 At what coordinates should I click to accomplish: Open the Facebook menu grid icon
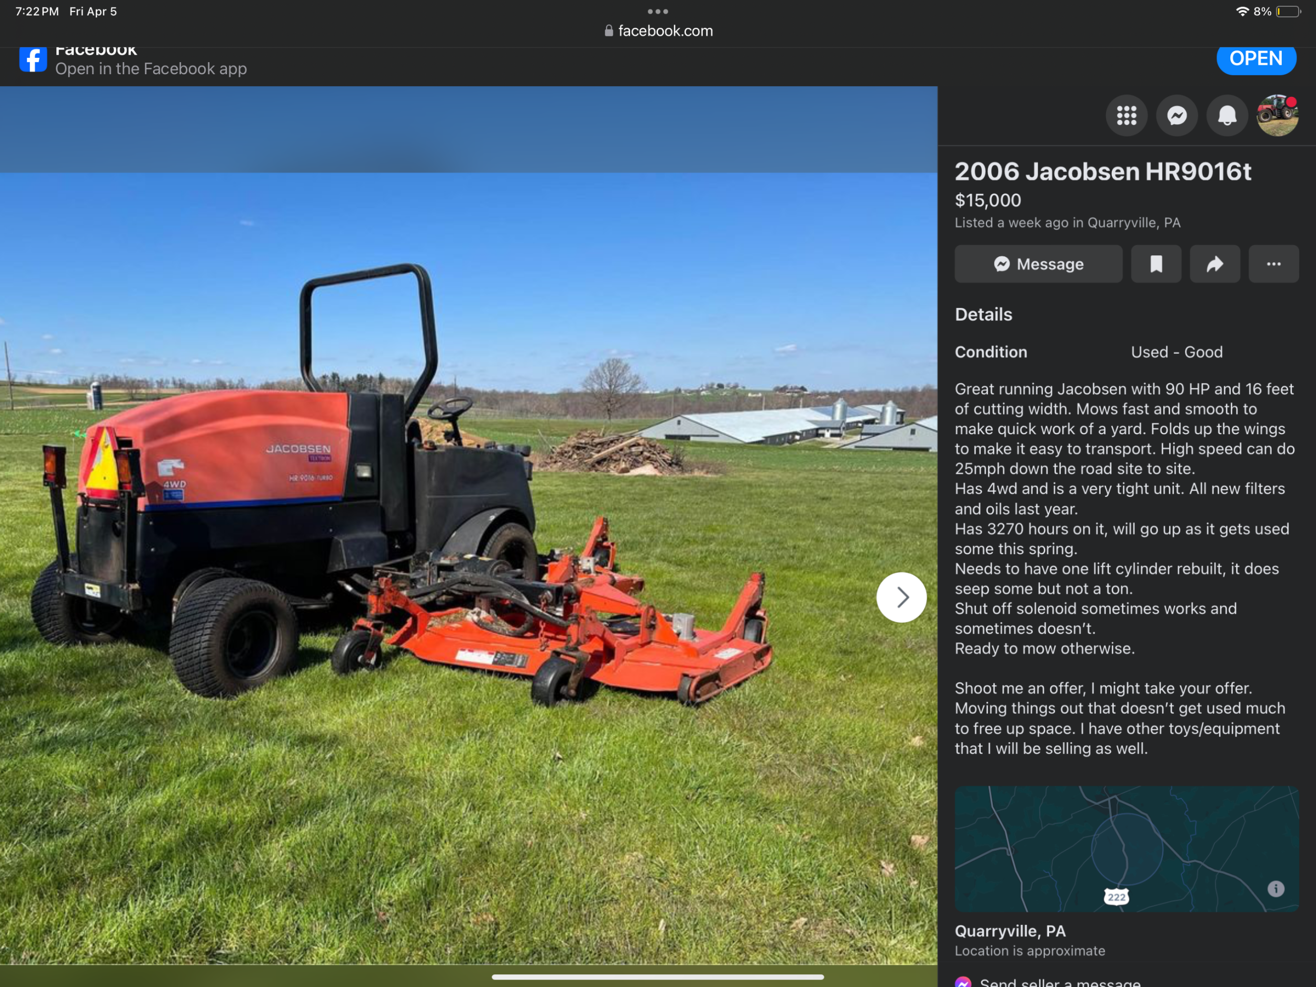coord(1126,115)
